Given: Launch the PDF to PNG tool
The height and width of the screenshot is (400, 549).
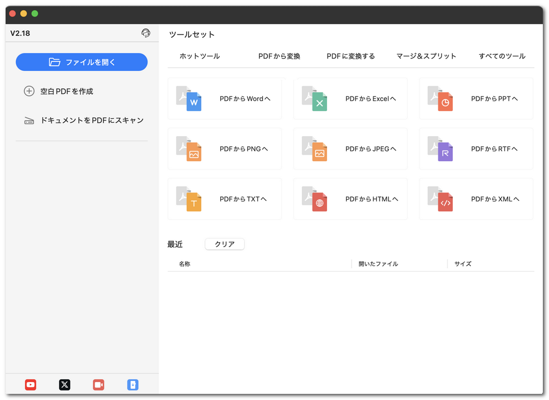Looking at the screenshot, I should click(224, 148).
